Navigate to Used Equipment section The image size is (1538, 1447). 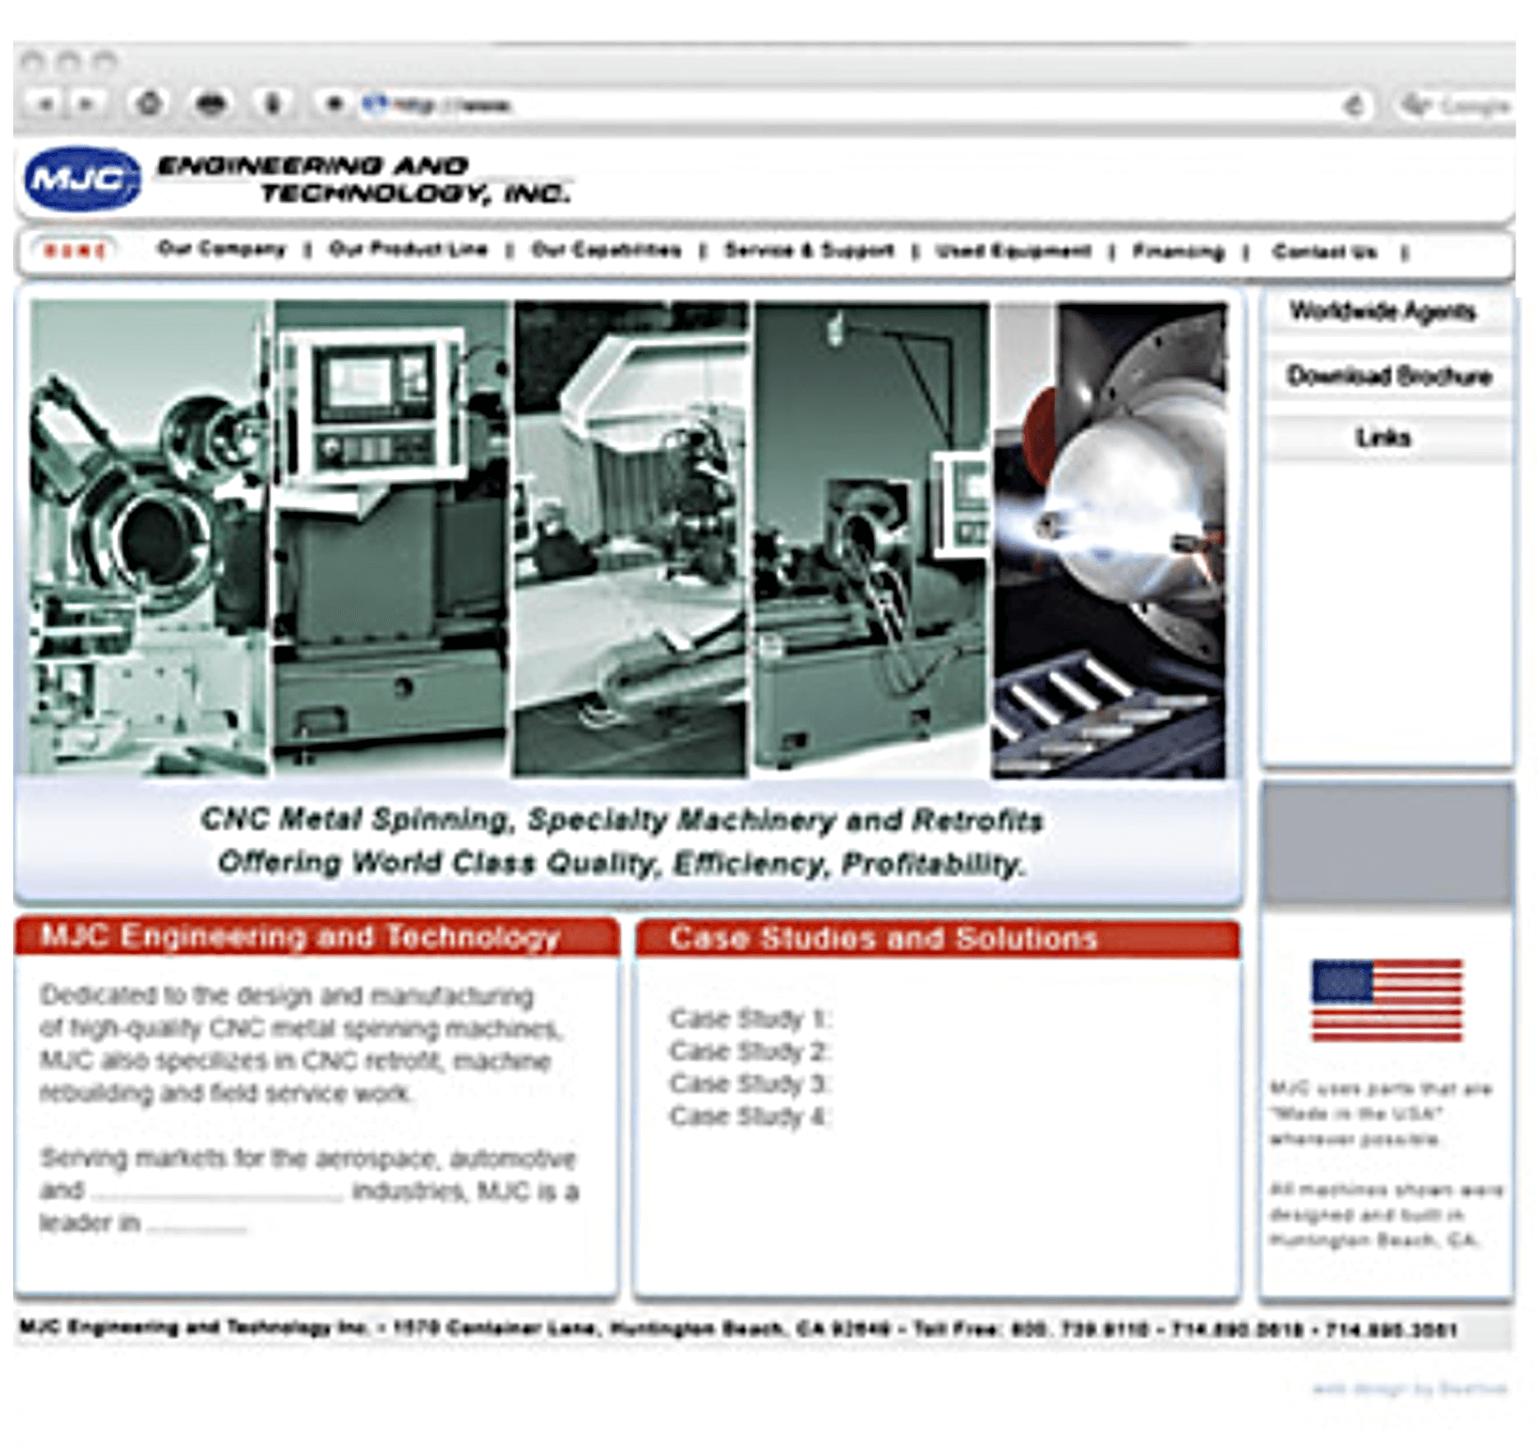click(1011, 250)
